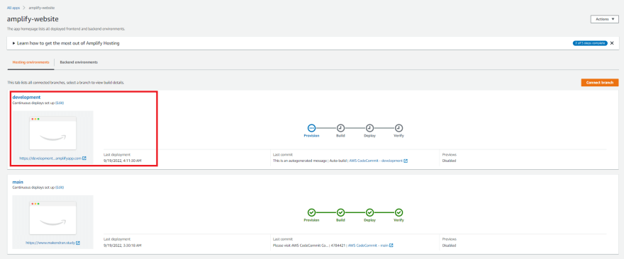
Task: Edit continuous deploys for development branch
Action: point(60,103)
